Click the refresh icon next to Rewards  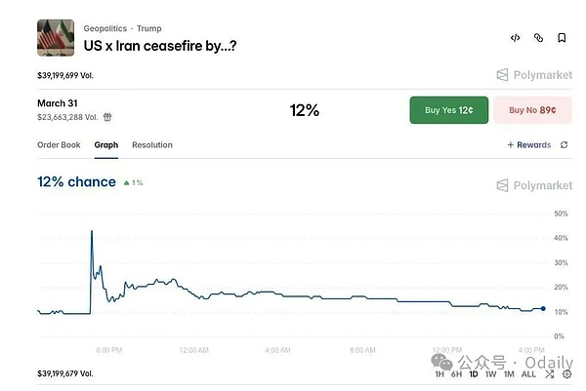tap(564, 145)
